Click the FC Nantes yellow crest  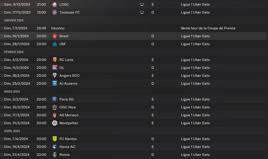[x=54, y=139]
